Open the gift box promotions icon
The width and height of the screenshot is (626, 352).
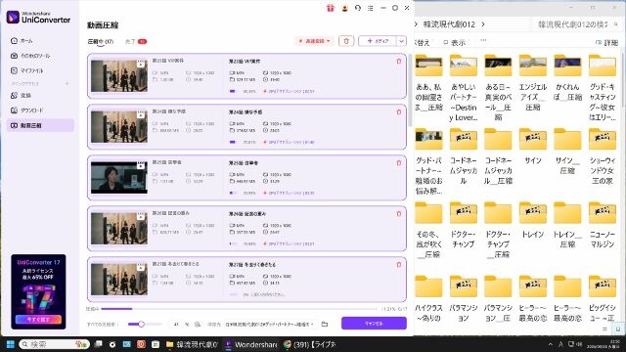(x=331, y=8)
